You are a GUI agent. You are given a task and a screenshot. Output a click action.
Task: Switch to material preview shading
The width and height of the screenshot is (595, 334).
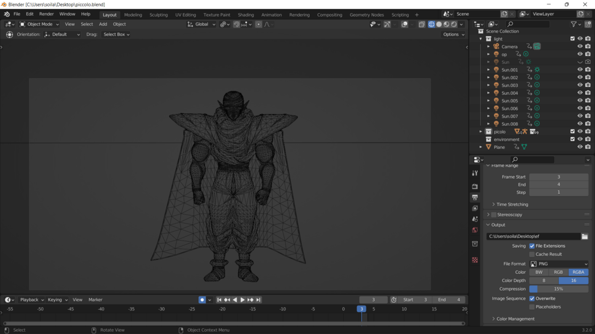point(446,24)
